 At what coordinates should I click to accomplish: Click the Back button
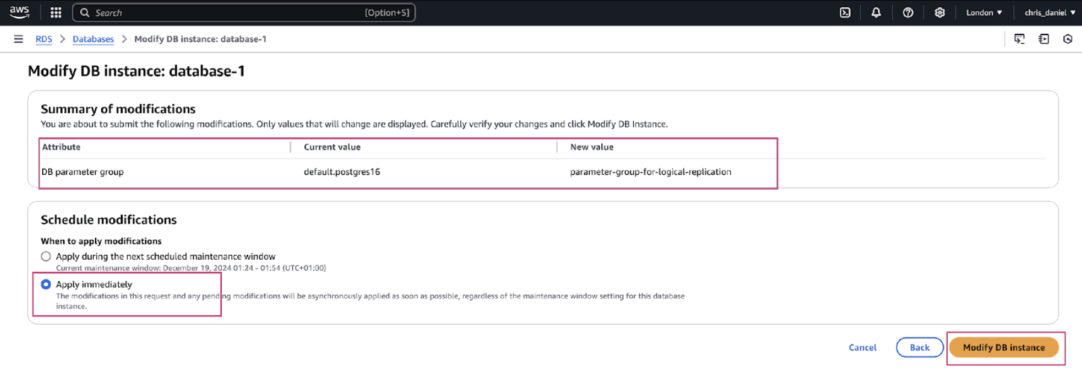[919, 348]
